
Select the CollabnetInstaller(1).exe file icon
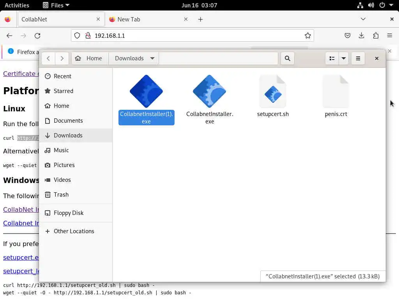coord(147,91)
